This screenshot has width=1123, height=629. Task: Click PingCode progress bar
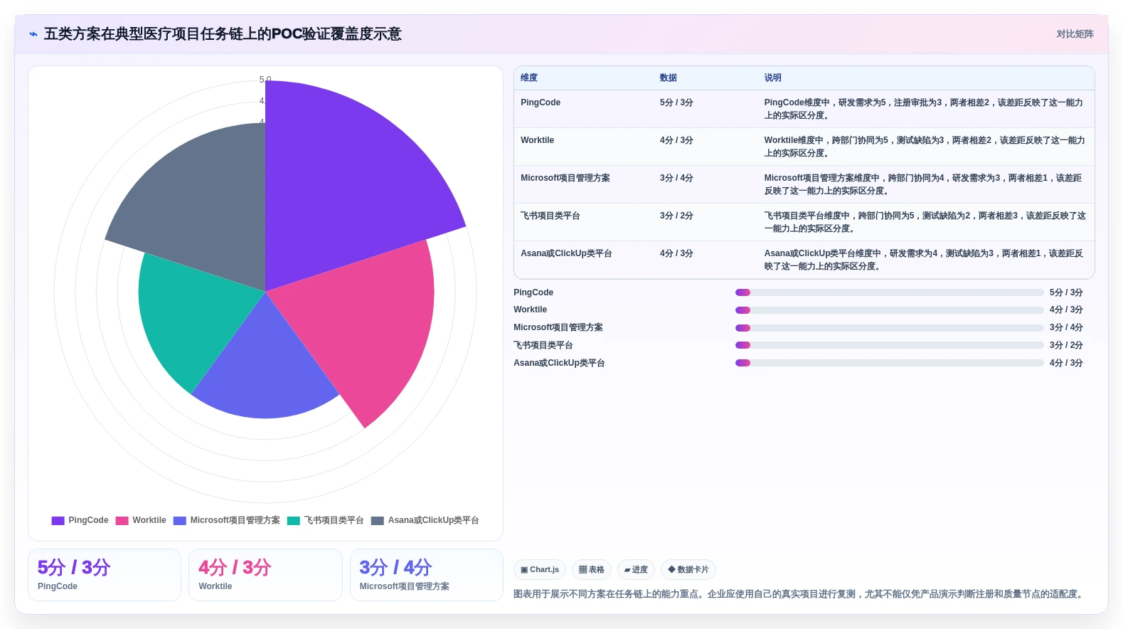(x=889, y=292)
